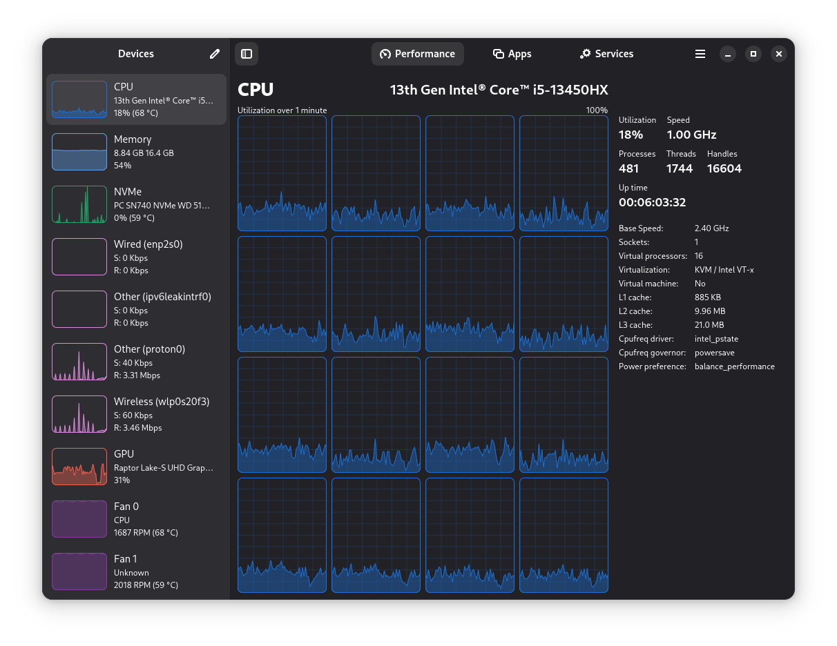Click the Memory usage graph thumbnail
The width and height of the screenshot is (837, 646).
79,151
